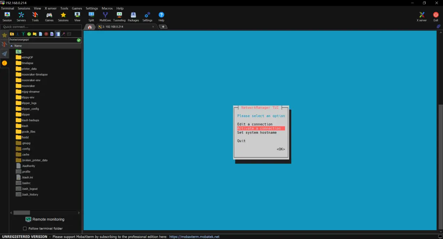Image resolution: width=443 pixels, height=239 pixels.
Task: Open the Terminal menu
Action: pyautogui.click(x=8, y=8)
